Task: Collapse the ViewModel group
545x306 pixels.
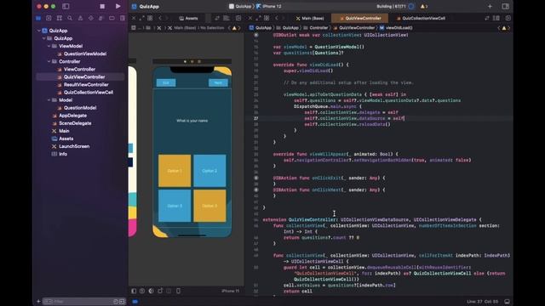Action: point(49,46)
